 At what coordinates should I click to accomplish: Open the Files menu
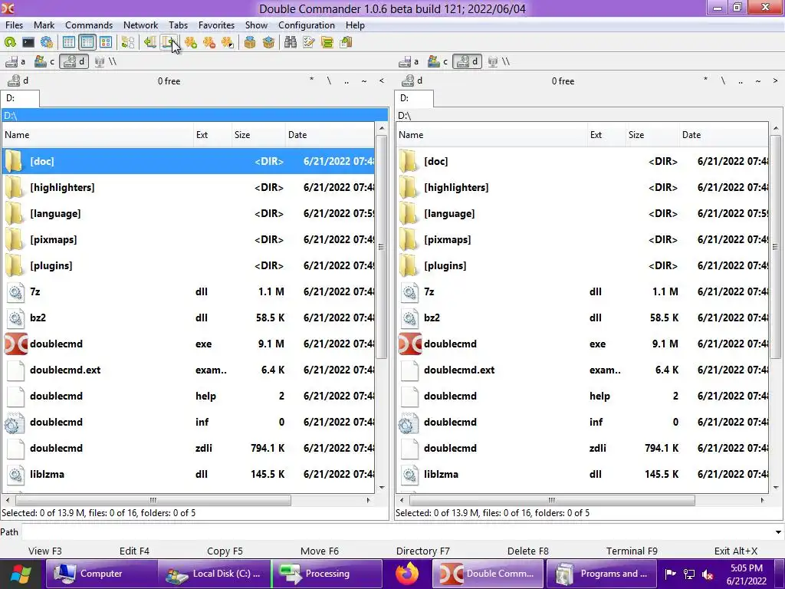(14, 25)
